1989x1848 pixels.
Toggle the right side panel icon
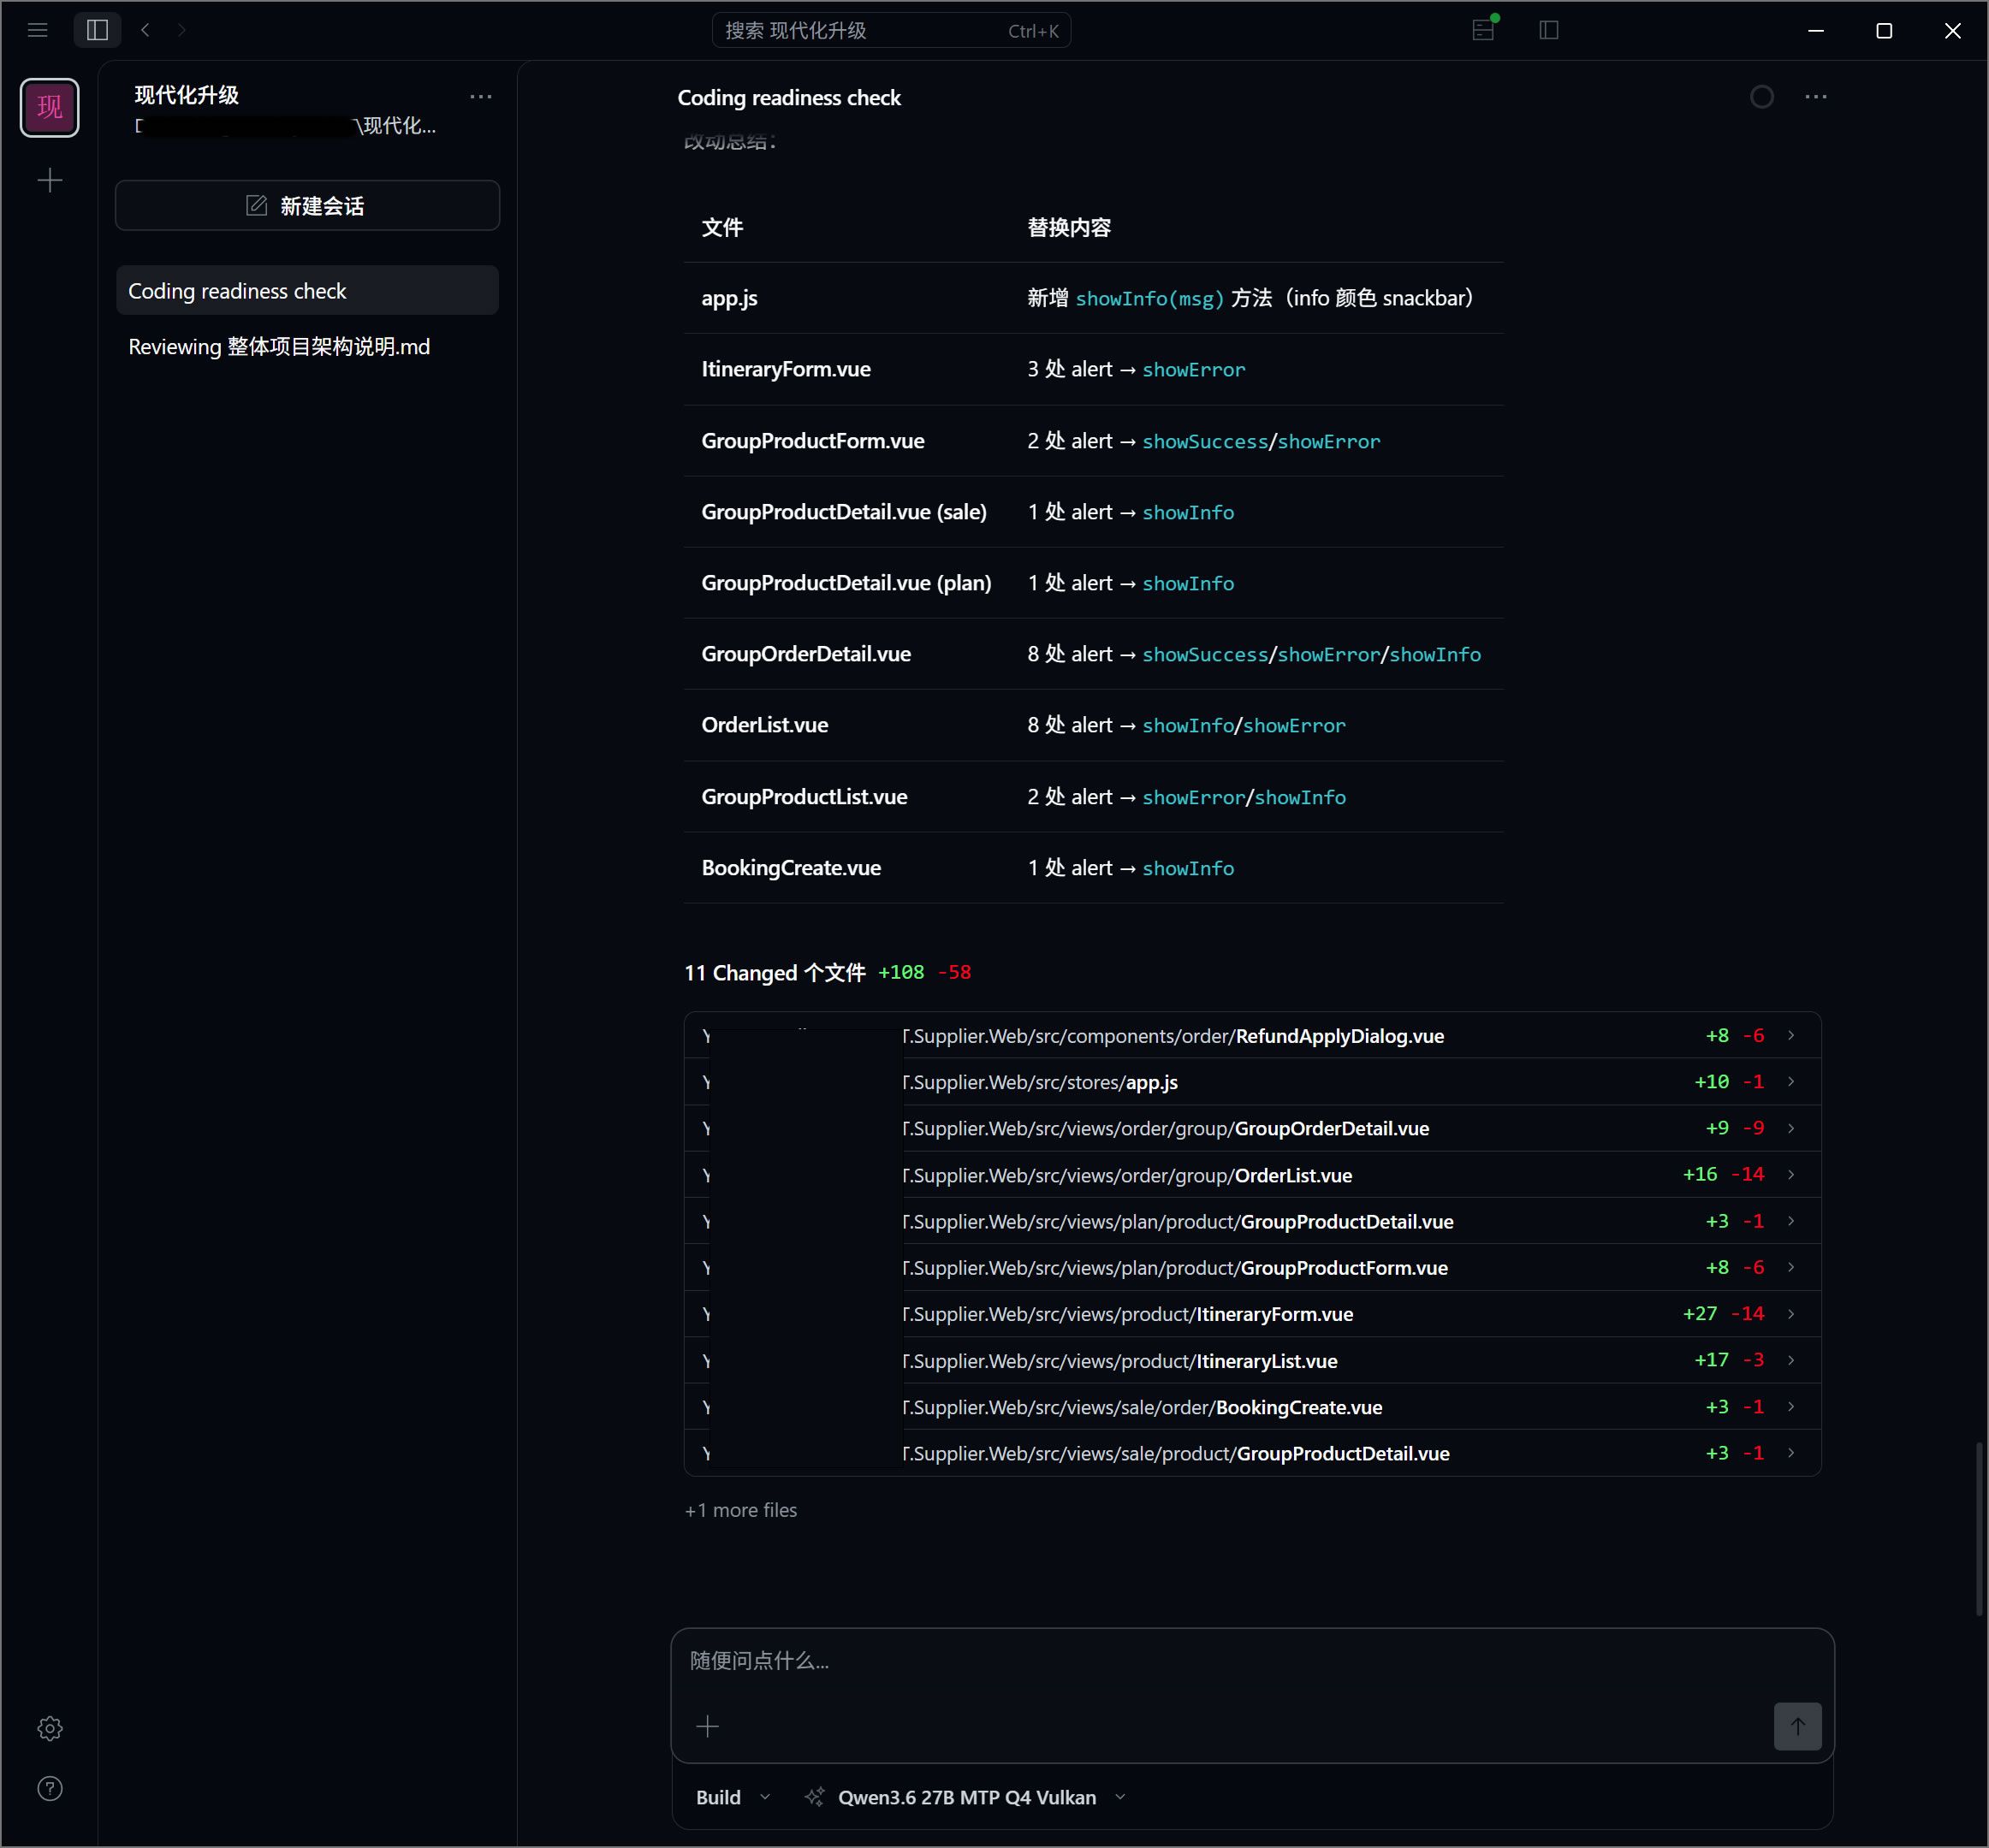1549,30
